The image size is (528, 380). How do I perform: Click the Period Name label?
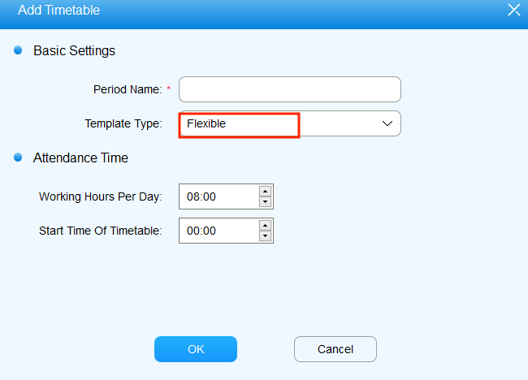coord(128,89)
